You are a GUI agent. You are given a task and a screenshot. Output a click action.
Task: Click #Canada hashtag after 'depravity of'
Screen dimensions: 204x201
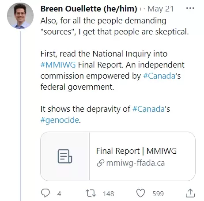[148, 109]
